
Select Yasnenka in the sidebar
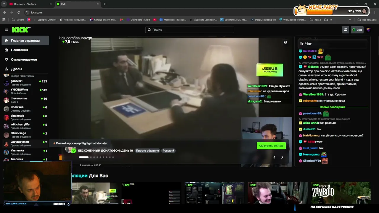pyautogui.click(x=25, y=152)
